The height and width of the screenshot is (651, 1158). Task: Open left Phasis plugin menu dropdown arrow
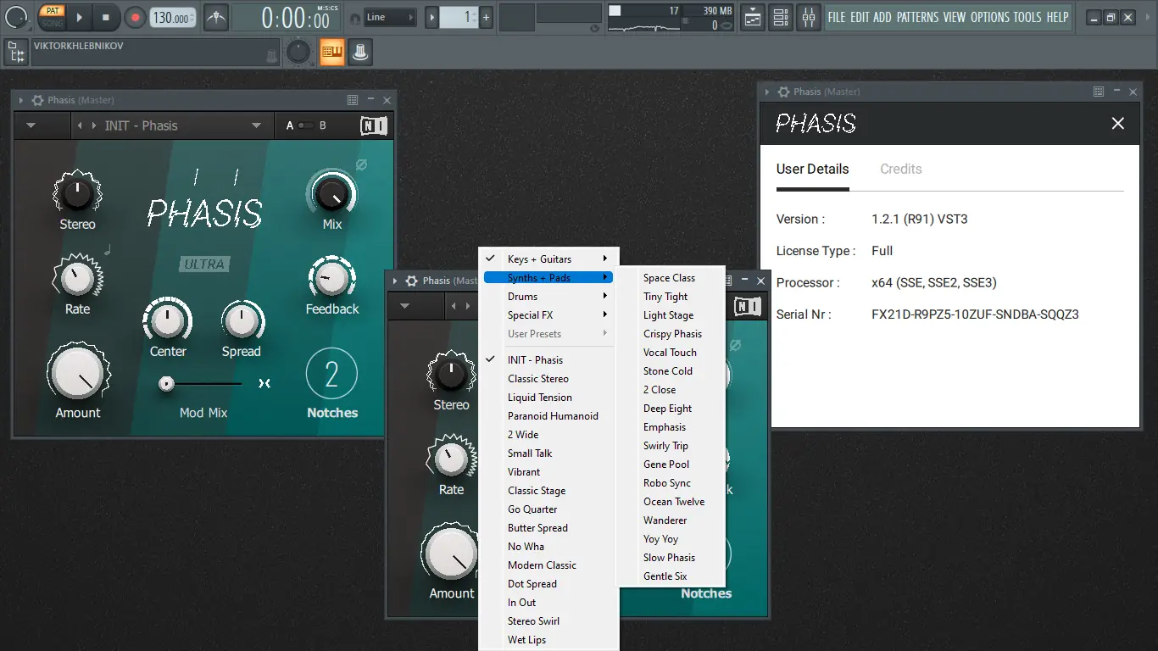click(31, 126)
